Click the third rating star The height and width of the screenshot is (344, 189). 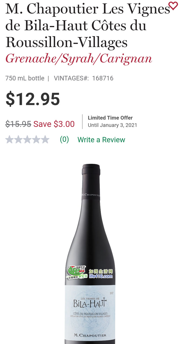coord(27,140)
